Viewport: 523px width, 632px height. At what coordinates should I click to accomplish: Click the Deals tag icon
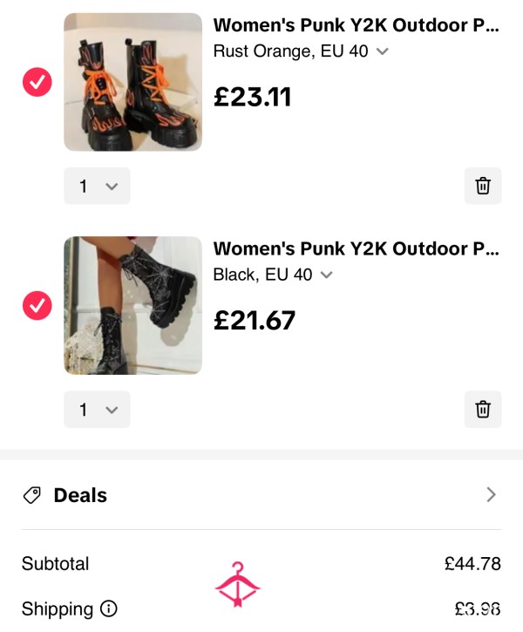tap(32, 495)
